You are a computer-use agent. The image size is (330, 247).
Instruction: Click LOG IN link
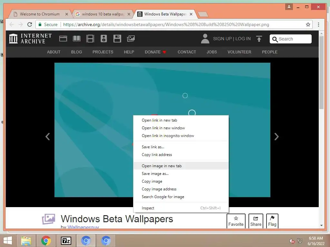point(243,39)
